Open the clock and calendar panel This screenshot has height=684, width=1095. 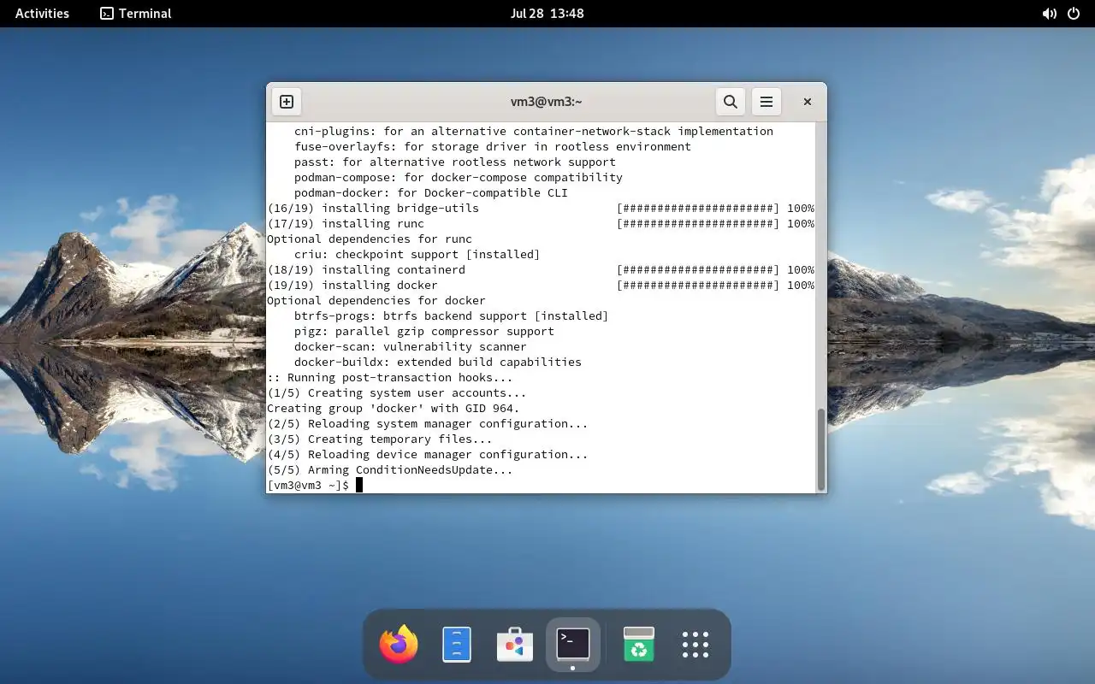click(x=547, y=14)
